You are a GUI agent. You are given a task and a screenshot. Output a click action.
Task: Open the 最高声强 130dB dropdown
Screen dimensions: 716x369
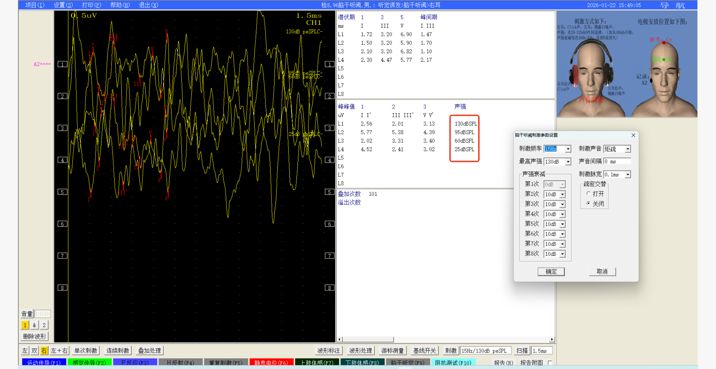568,162
